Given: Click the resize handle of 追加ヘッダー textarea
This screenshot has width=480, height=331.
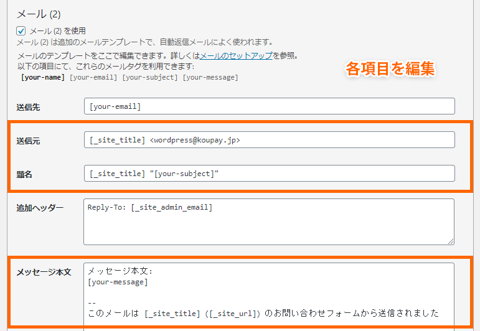Looking at the screenshot, I should point(451,241).
